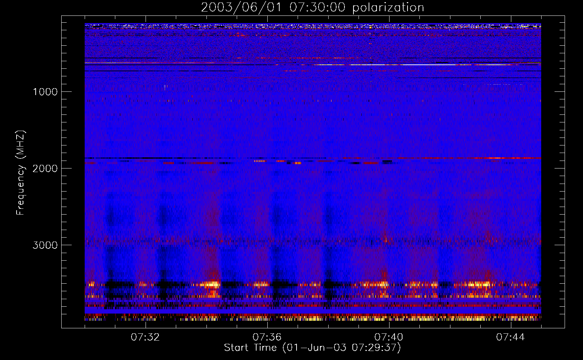The width and height of the screenshot is (583, 360).
Task: Click the 'Start Time (01-Jun-03 07:29:37)' axis label
Action: 312,348
